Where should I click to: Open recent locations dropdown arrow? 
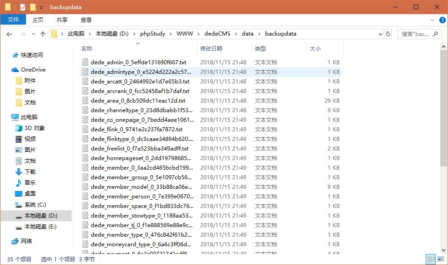(33, 34)
